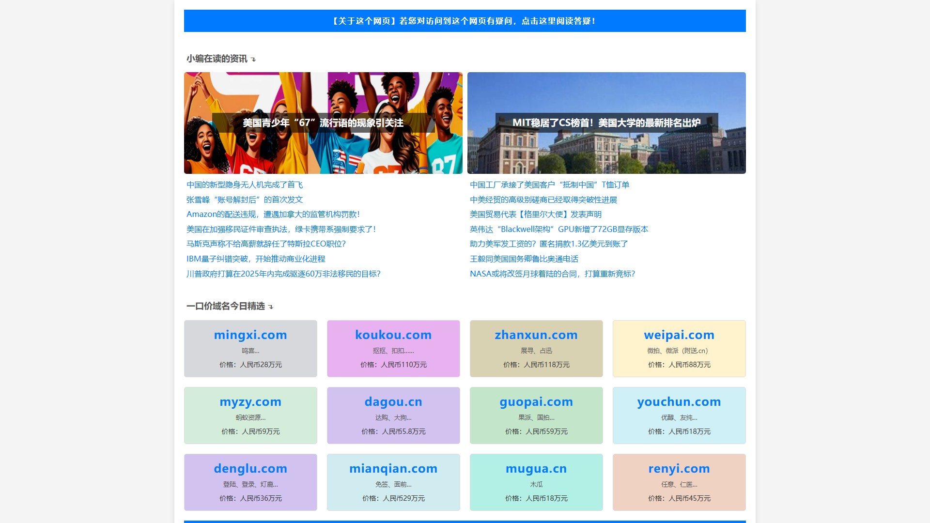Image resolution: width=930 pixels, height=523 pixels.
Task: Click the dagou.cn domain card
Action: pyautogui.click(x=393, y=415)
